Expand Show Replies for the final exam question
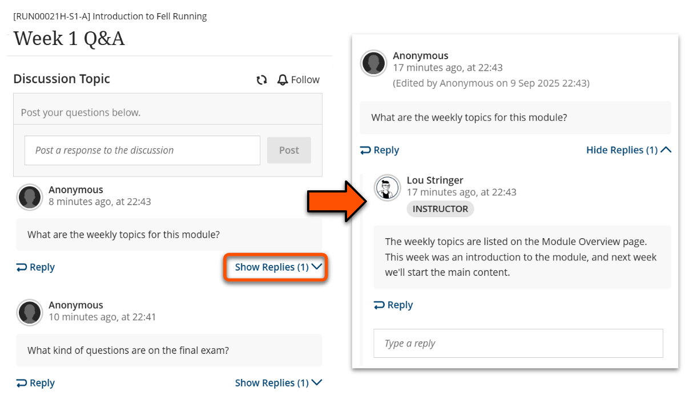The height and width of the screenshot is (404, 685). click(x=279, y=383)
